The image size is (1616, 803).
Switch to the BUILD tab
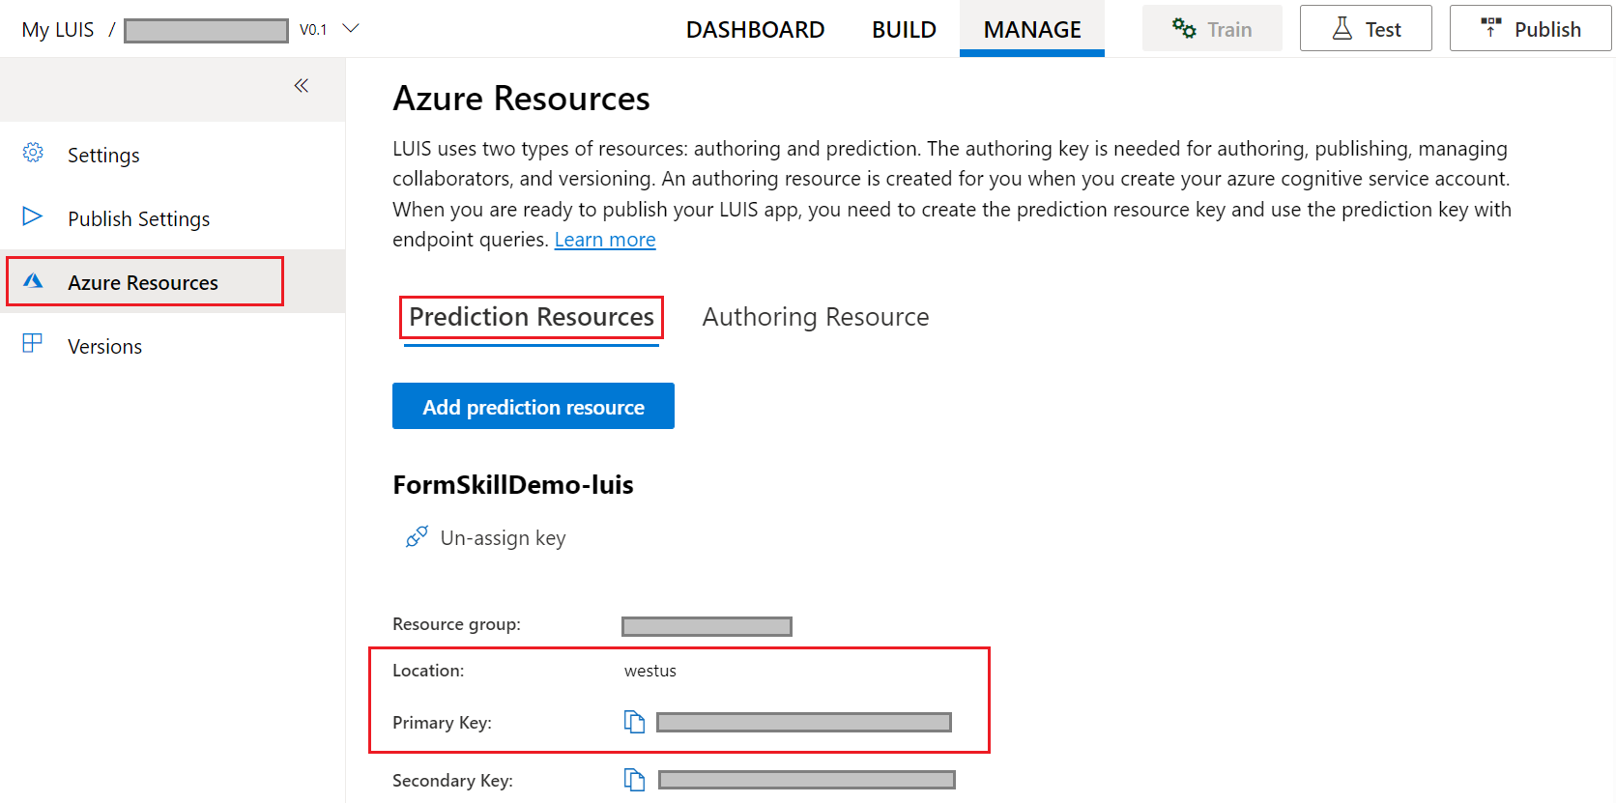[904, 30]
